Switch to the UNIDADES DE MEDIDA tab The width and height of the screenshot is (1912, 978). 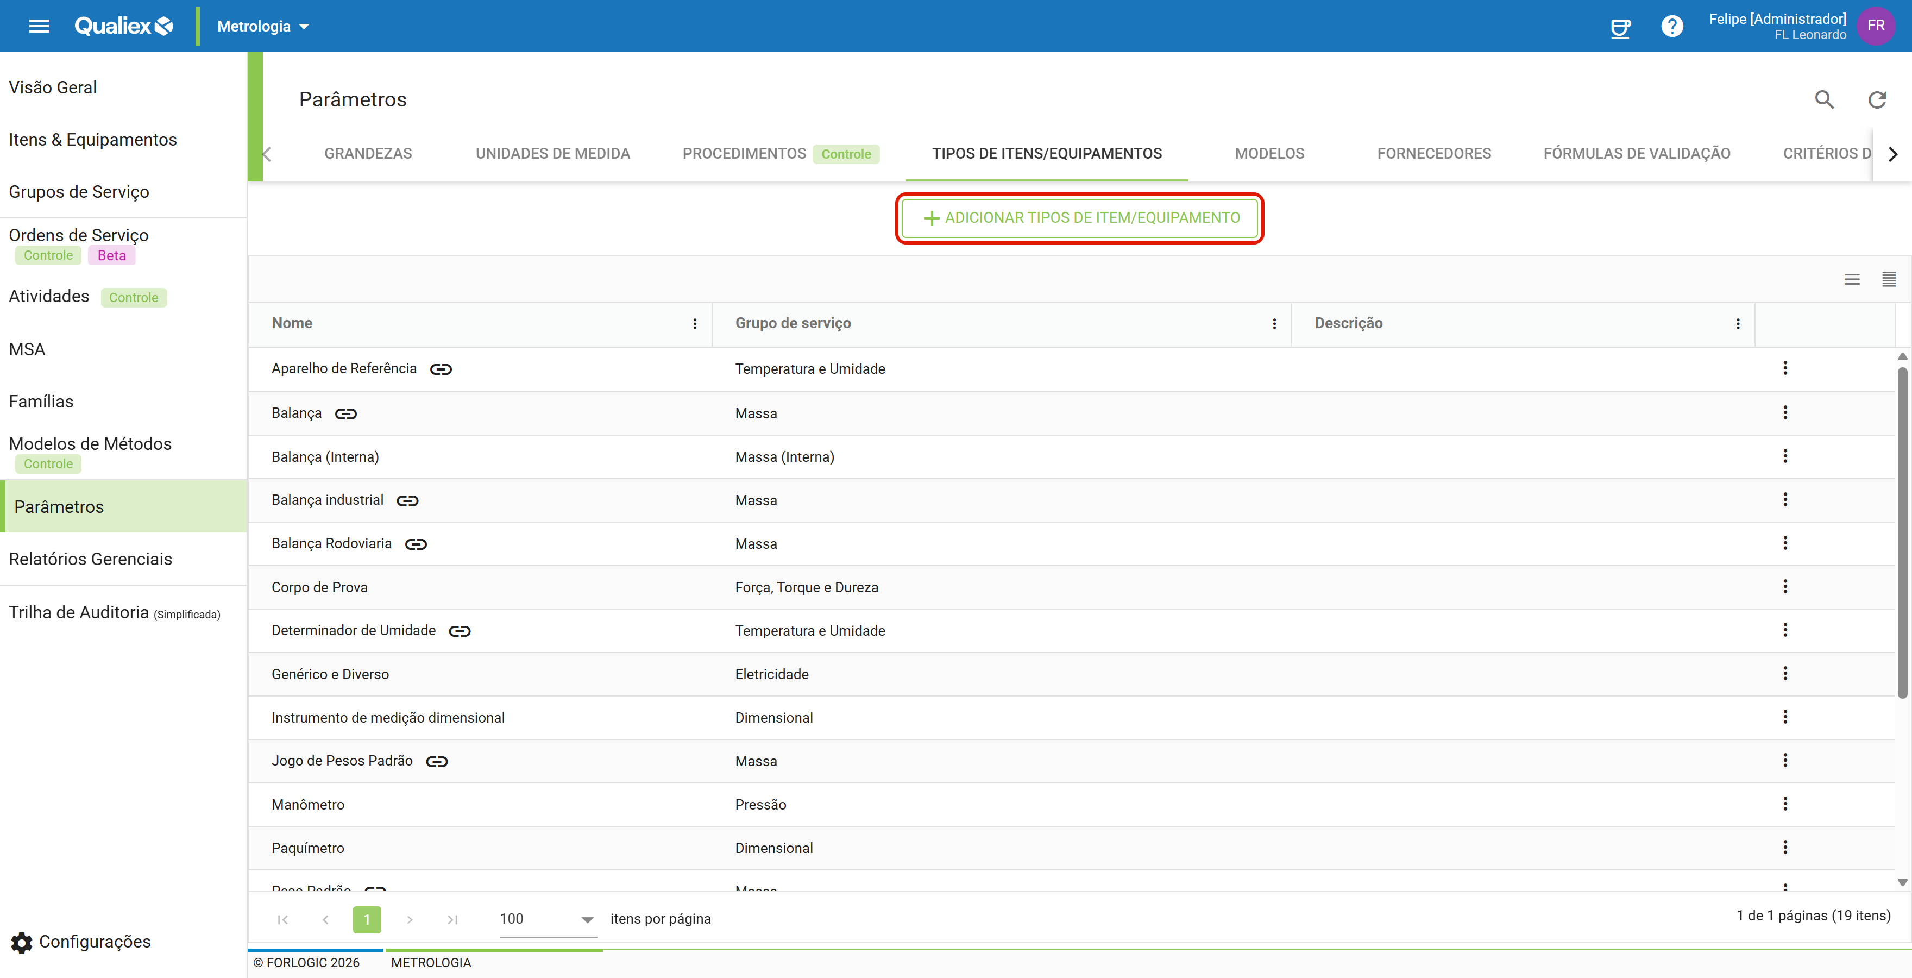pos(552,154)
